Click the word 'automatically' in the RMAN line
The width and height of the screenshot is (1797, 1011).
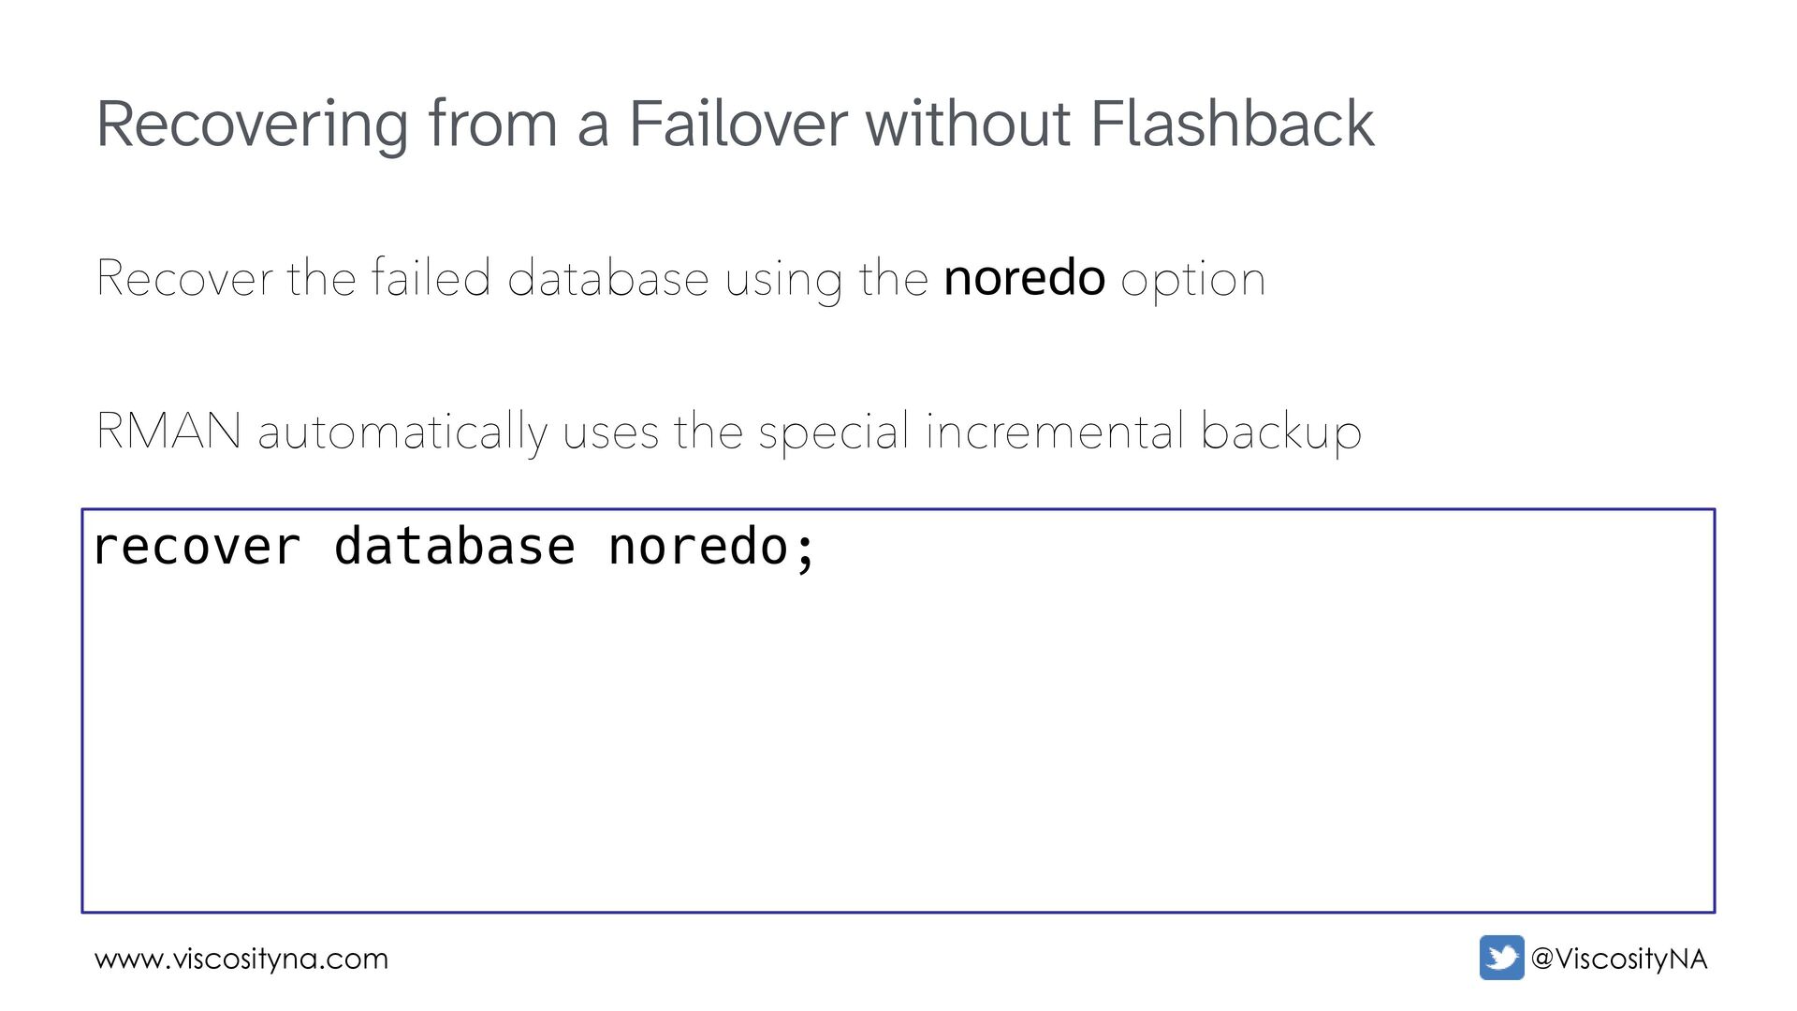(x=402, y=433)
